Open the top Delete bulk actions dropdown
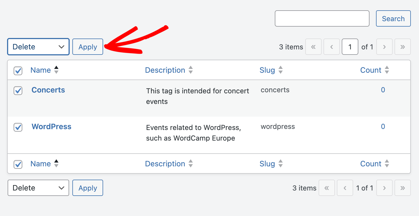This screenshot has width=419, height=216. (38, 47)
